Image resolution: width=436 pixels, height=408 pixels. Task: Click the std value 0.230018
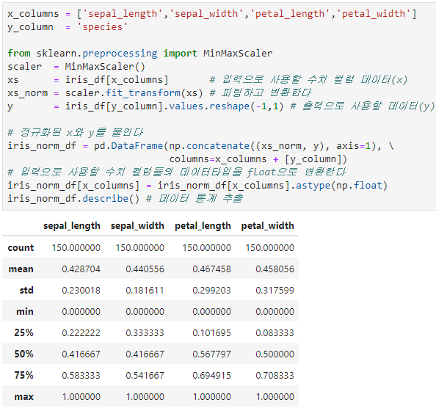click(81, 291)
